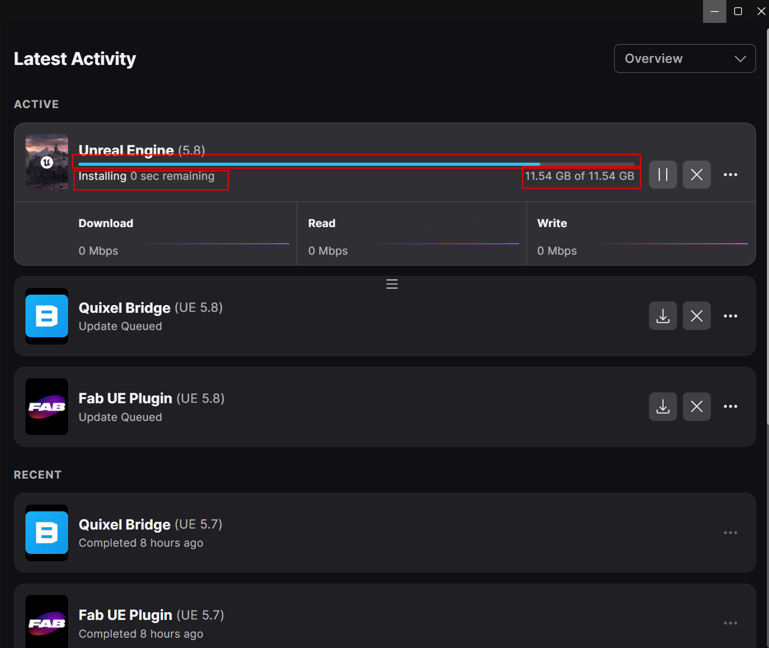
Task: Remove Quixel Bridge UE 5.8 from queue
Action: 697,316
